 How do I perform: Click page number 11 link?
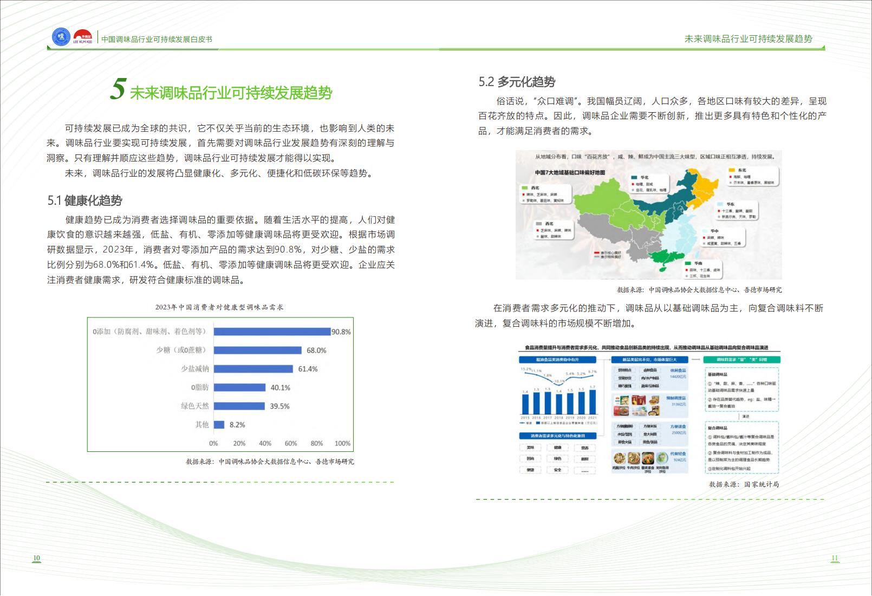tap(835, 558)
